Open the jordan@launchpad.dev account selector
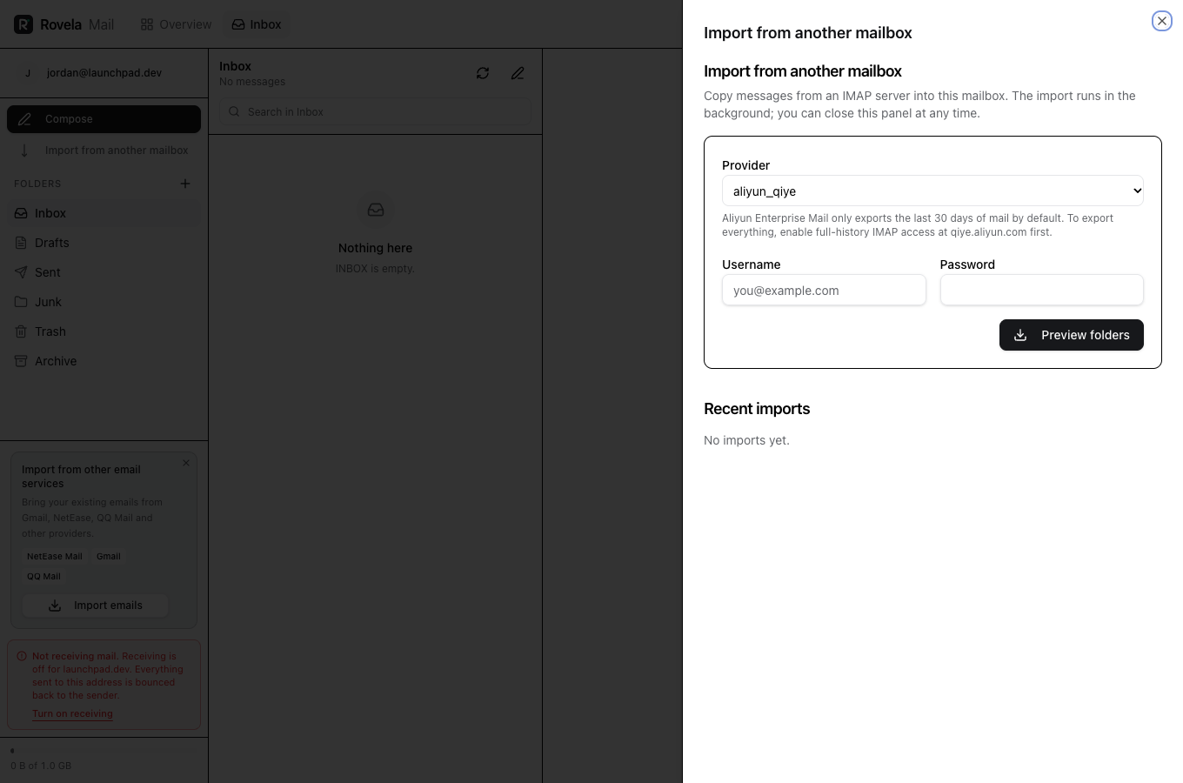 pyautogui.click(x=104, y=73)
